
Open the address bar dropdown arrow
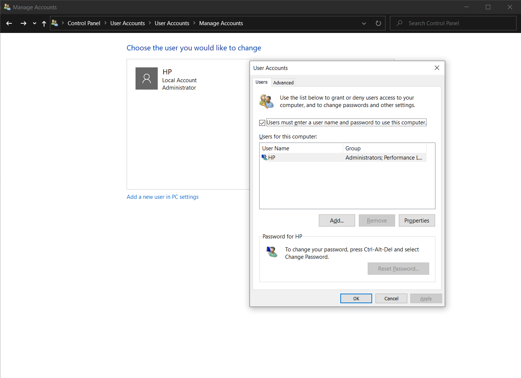point(364,23)
